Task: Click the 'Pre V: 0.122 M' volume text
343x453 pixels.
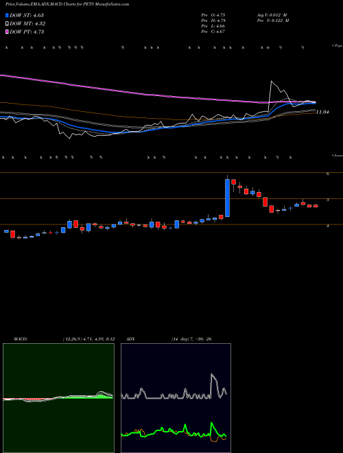Action: [272, 21]
